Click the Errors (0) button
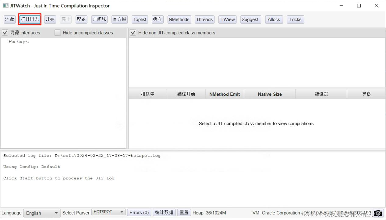386x220 pixels. [139, 213]
